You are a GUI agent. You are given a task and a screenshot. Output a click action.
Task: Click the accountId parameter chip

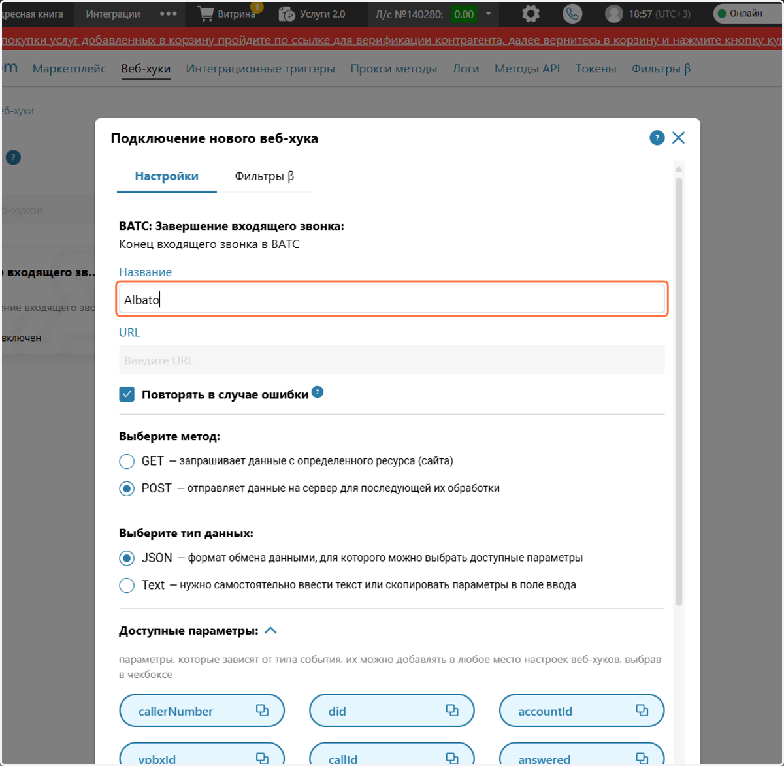582,710
